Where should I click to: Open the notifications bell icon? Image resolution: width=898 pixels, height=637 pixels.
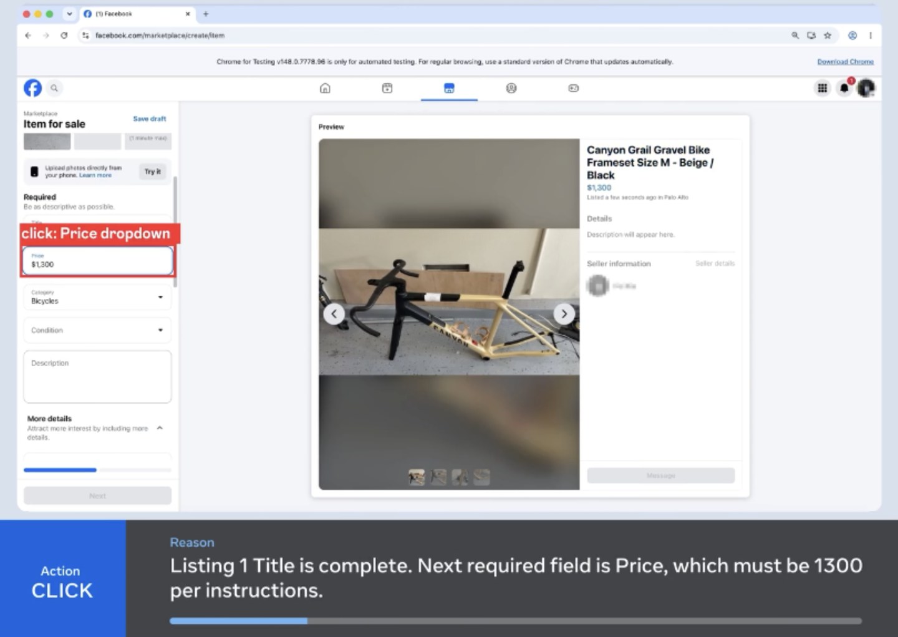click(x=844, y=88)
